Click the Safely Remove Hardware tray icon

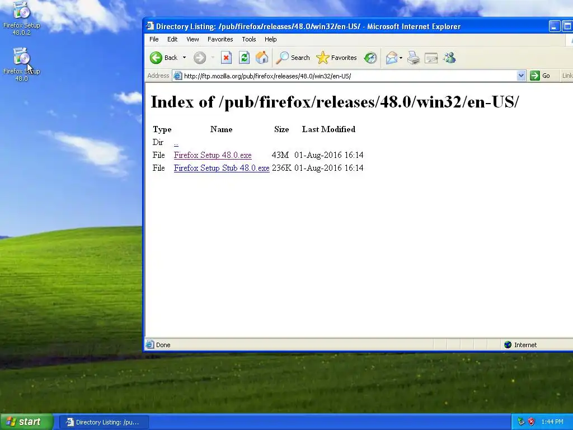pyautogui.click(x=521, y=422)
